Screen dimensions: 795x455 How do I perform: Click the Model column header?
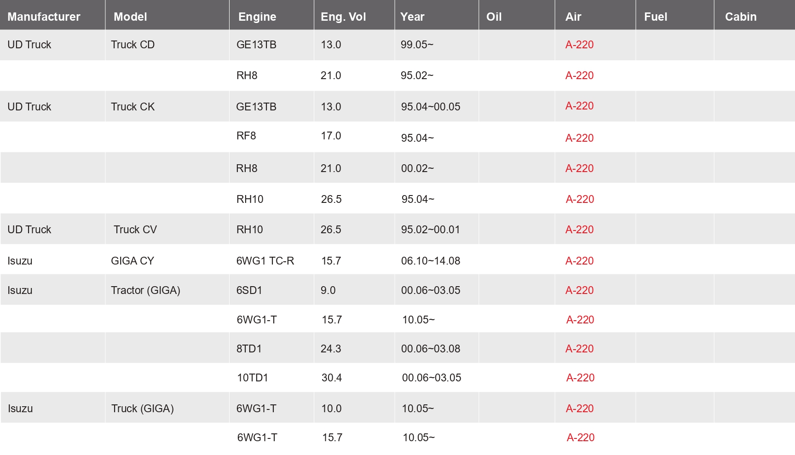(130, 17)
